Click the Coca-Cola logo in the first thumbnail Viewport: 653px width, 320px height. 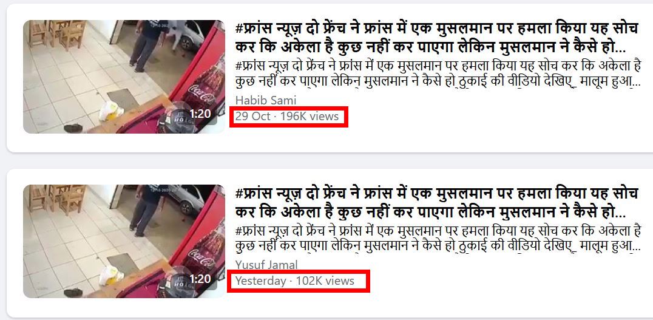click(x=202, y=90)
